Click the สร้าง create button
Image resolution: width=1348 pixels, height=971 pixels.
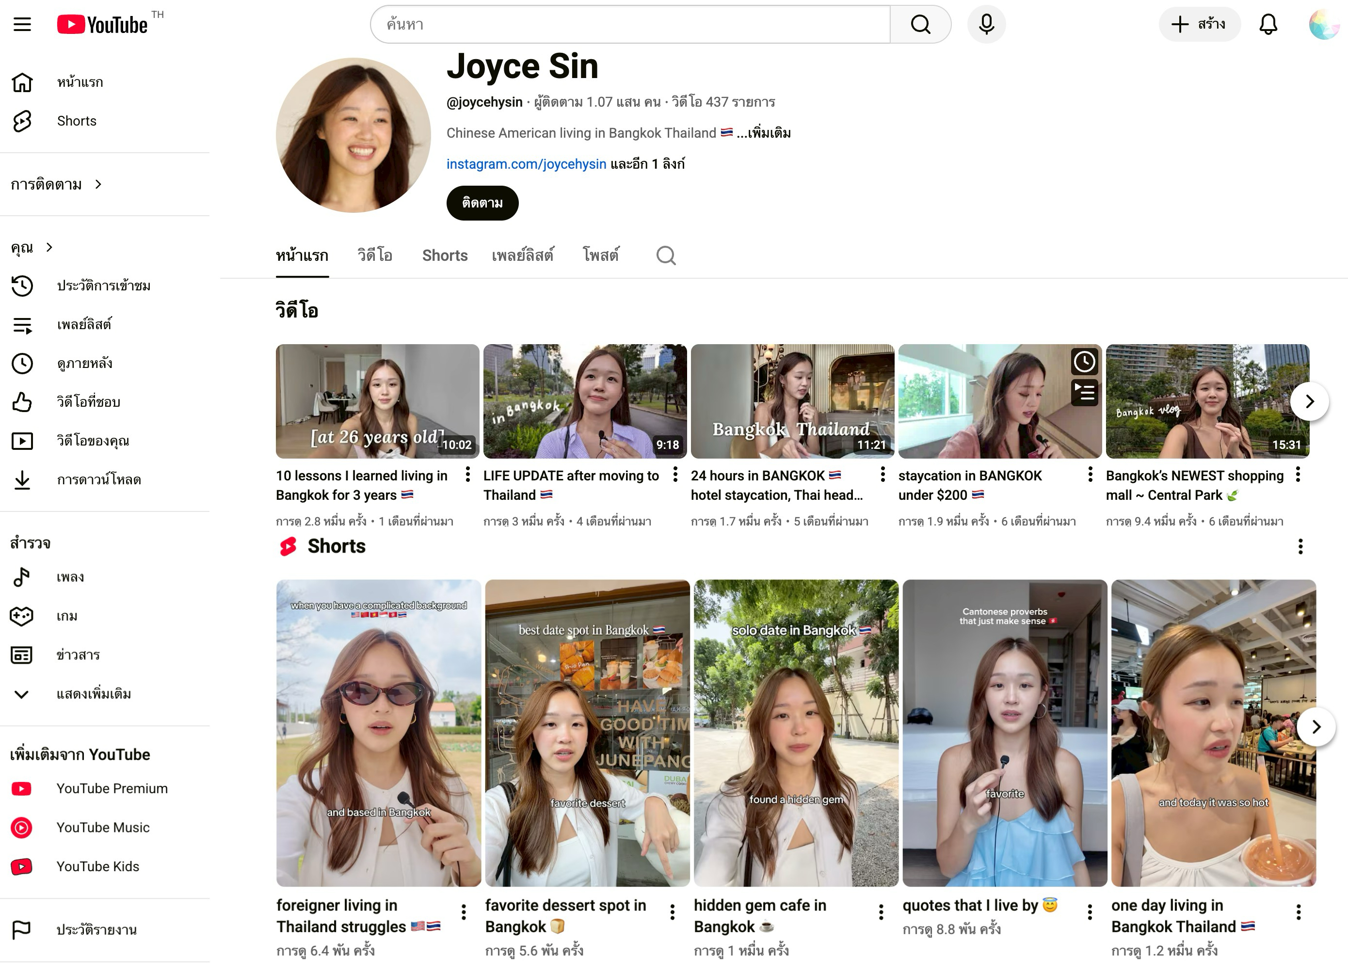1199,24
